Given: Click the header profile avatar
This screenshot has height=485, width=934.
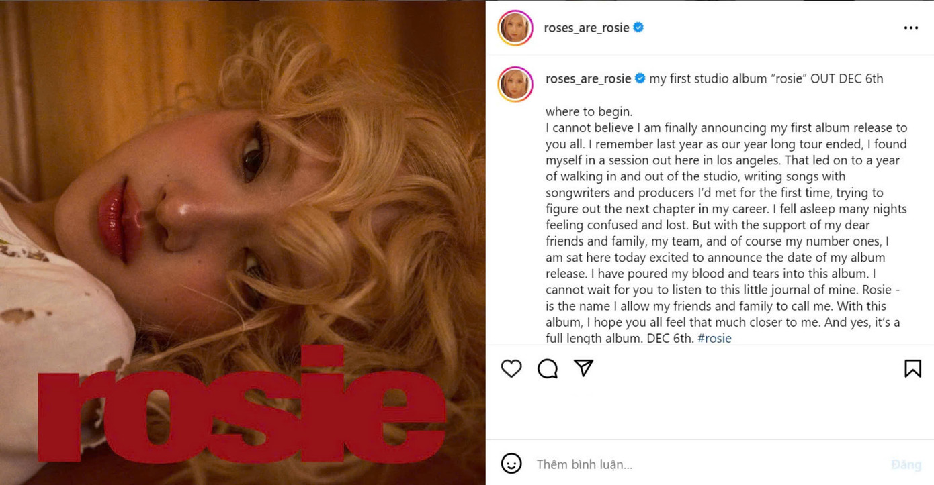Looking at the screenshot, I should click(x=515, y=28).
